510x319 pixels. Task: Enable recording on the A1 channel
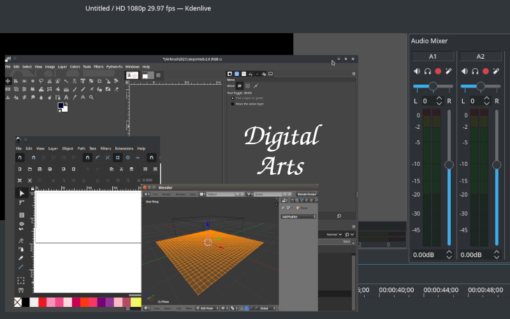(x=438, y=71)
